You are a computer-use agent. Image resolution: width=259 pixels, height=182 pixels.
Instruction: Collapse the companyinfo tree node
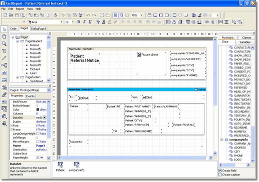(221, 139)
